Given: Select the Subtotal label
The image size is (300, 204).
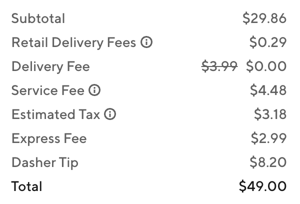Looking at the screenshot, I should [38, 18].
